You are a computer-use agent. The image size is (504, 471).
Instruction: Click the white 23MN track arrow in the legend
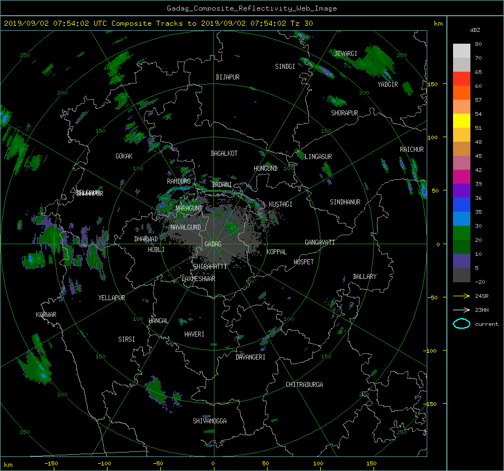(x=461, y=310)
